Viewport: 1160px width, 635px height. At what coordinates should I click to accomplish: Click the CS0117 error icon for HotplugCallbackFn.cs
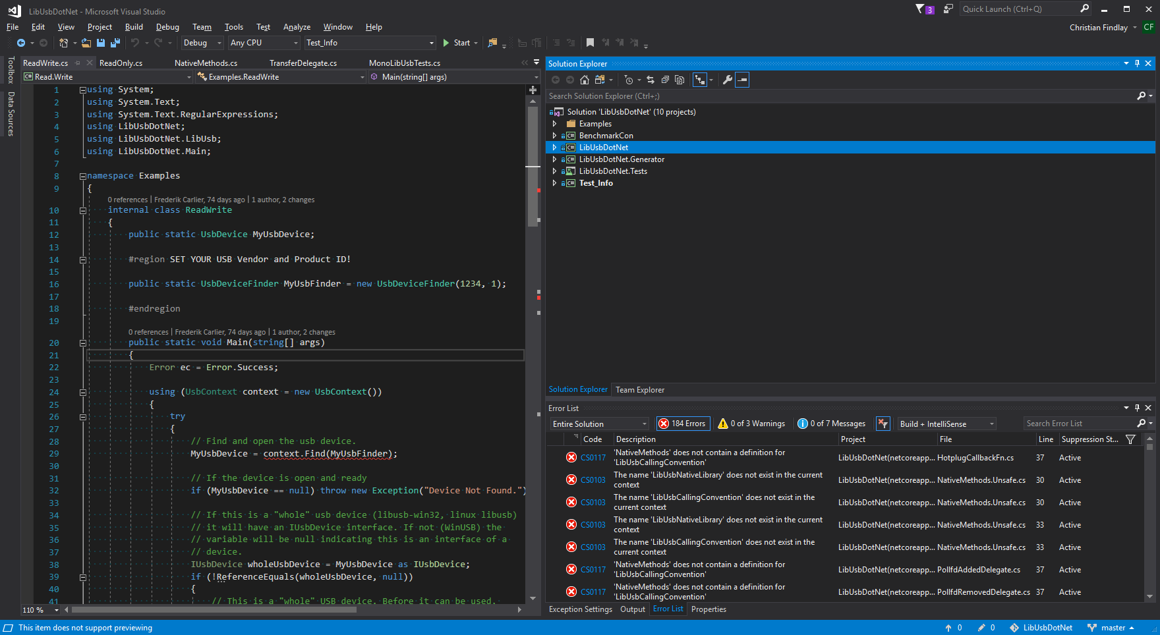571,457
